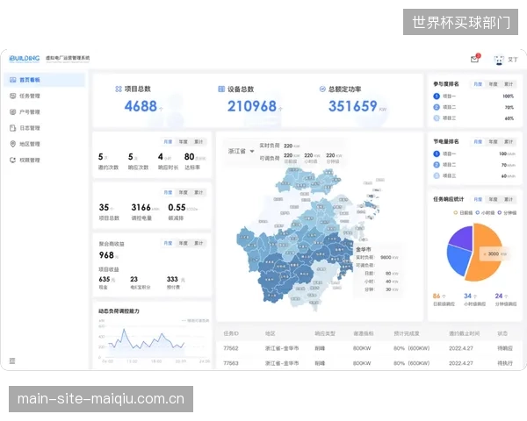Image resolution: width=527 pixels, height=421 pixels.
Task: Click the 项目总数 icon
Action: click(x=119, y=89)
